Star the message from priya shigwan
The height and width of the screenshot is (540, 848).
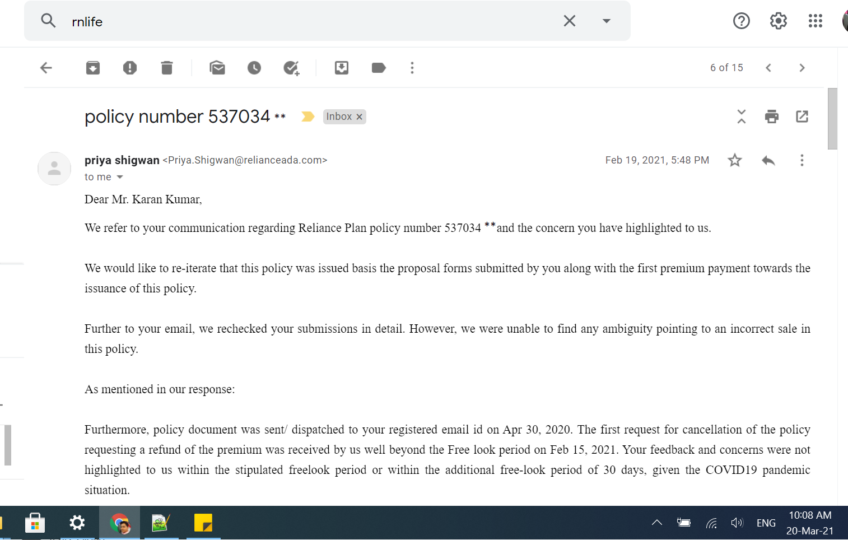735,160
